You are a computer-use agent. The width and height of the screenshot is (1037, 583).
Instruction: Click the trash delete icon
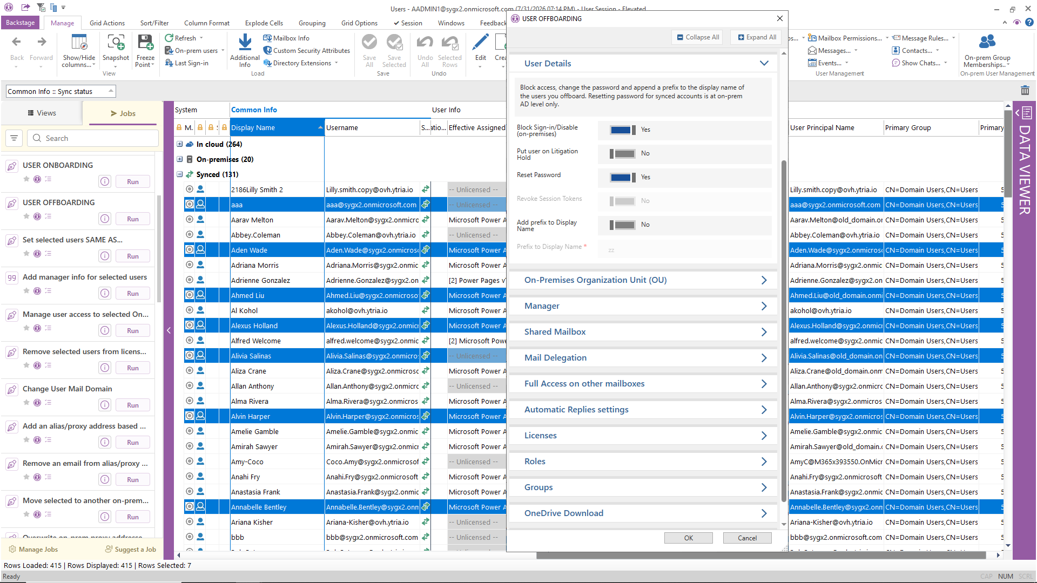pyautogui.click(x=1025, y=91)
